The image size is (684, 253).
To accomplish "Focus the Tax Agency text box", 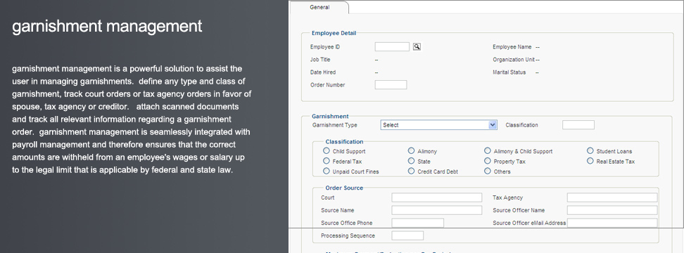I will tap(612, 197).
